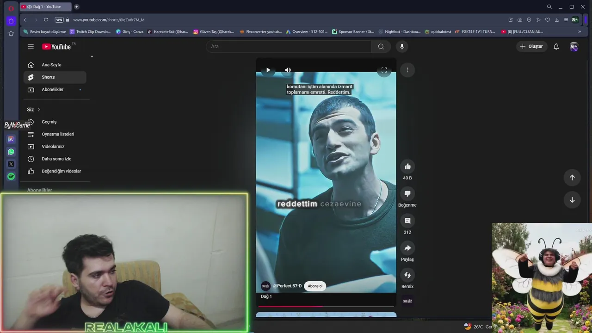Open YouTube notifications bell
Viewport: 592px width, 333px height.
click(x=556, y=46)
